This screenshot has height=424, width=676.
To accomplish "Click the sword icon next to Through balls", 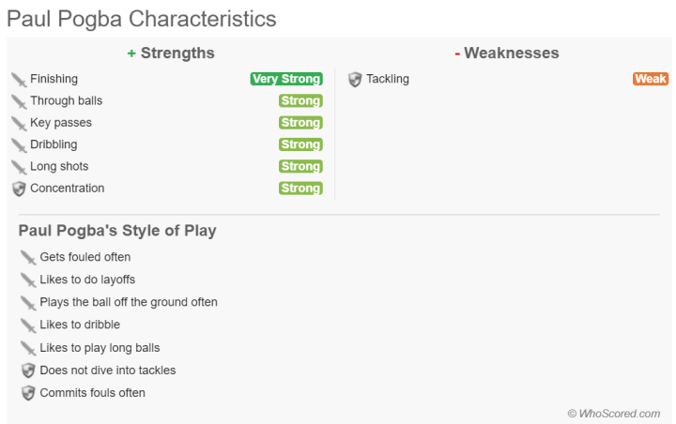I will pos(19,101).
